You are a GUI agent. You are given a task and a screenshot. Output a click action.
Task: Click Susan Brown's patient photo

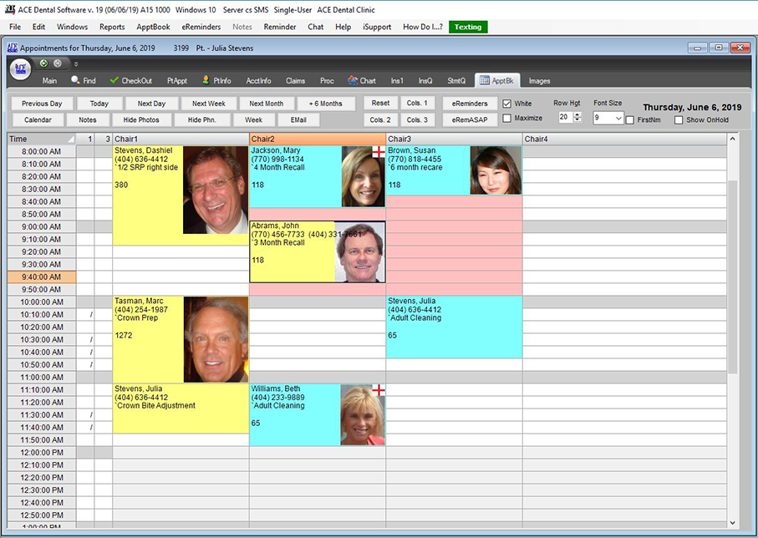pyautogui.click(x=496, y=170)
